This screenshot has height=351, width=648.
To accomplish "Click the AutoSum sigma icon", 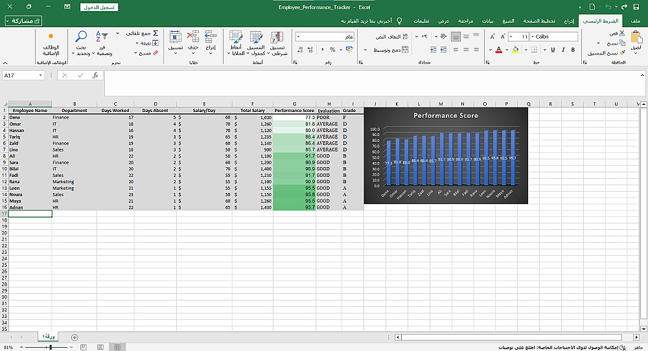I will point(155,32).
